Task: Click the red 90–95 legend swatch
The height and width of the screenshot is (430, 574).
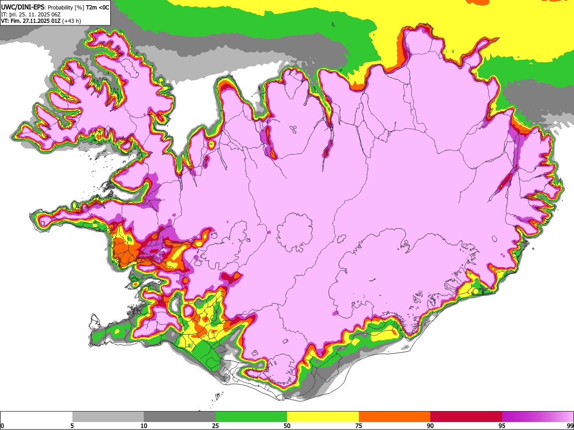Action: [x=466, y=417]
